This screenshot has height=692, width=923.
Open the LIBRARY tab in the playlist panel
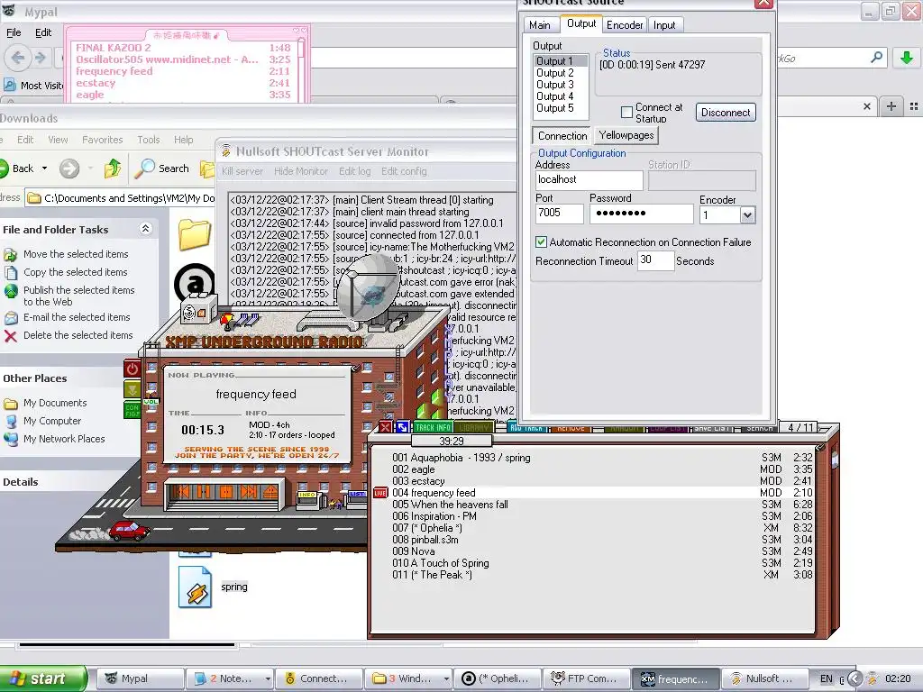coord(473,428)
